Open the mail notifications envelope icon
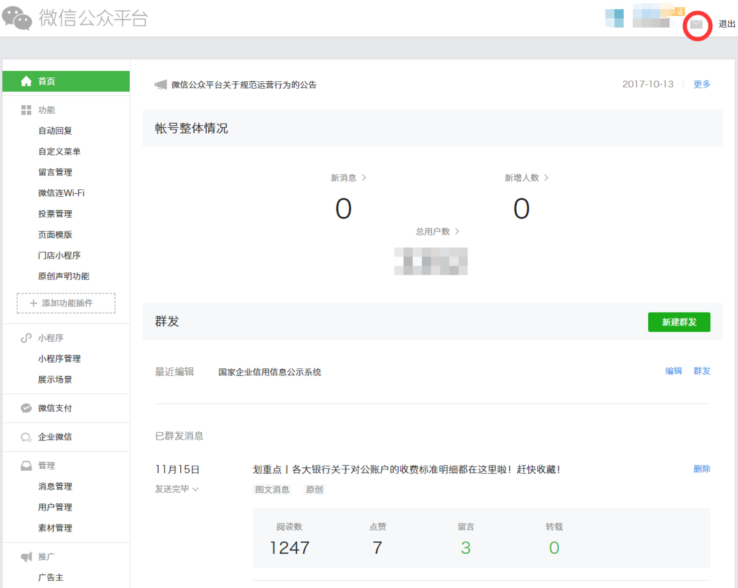Viewport: 738px width, 588px height. click(x=696, y=25)
